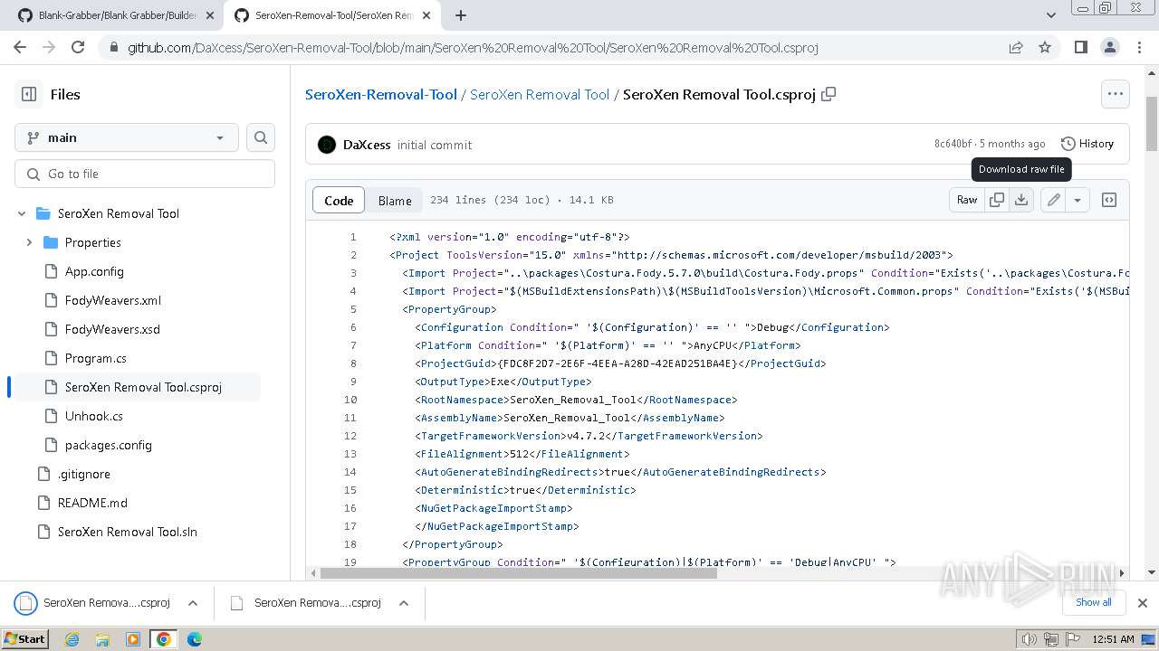This screenshot has width=1159, height=651.
Task: Copy raw file contents icon
Action: [x=997, y=200]
